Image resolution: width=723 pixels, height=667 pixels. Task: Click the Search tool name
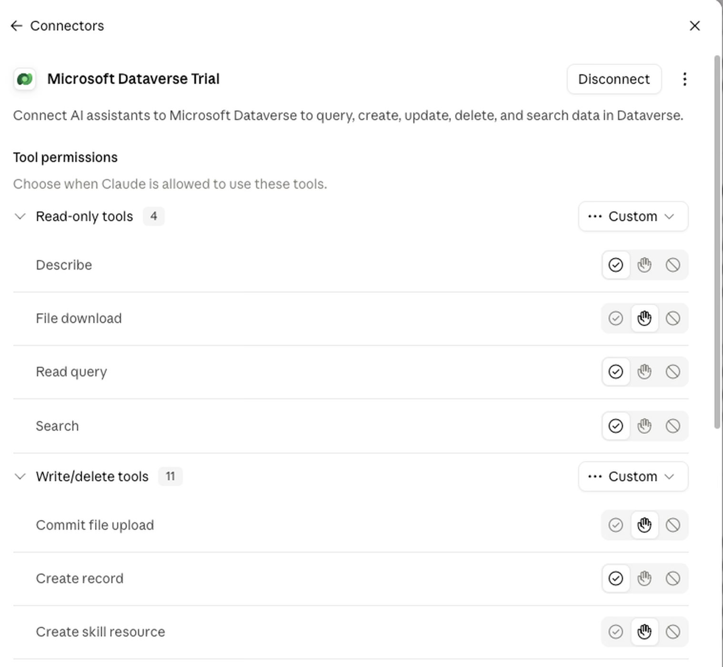coord(57,426)
